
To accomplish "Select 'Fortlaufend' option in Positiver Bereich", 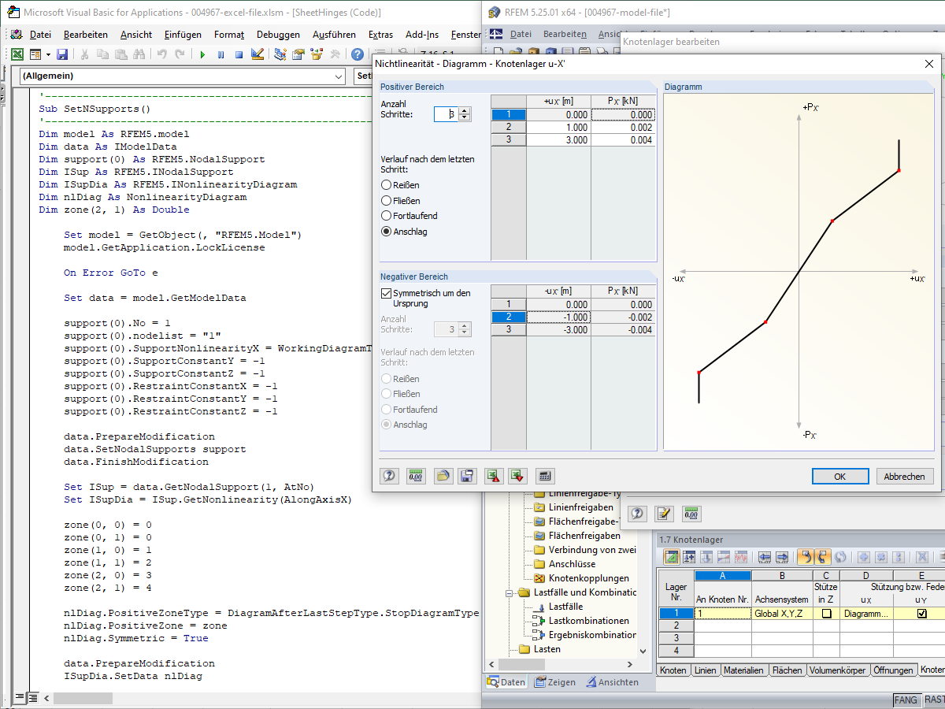I will 386,216.
